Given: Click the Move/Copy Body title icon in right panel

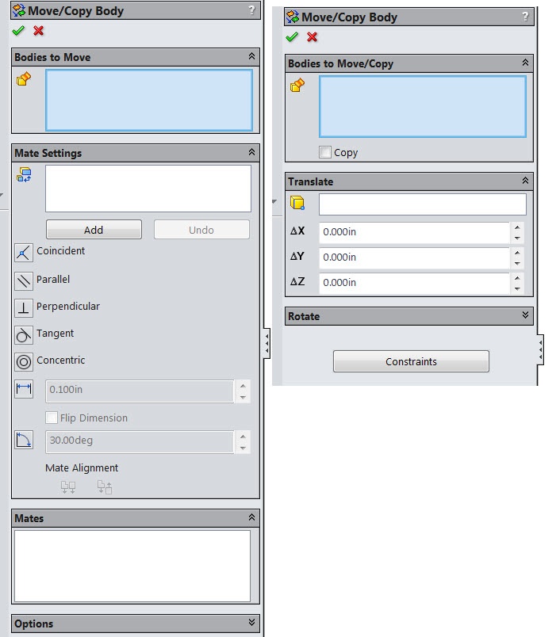Looking at the screenshot, I should pos(293,17).
